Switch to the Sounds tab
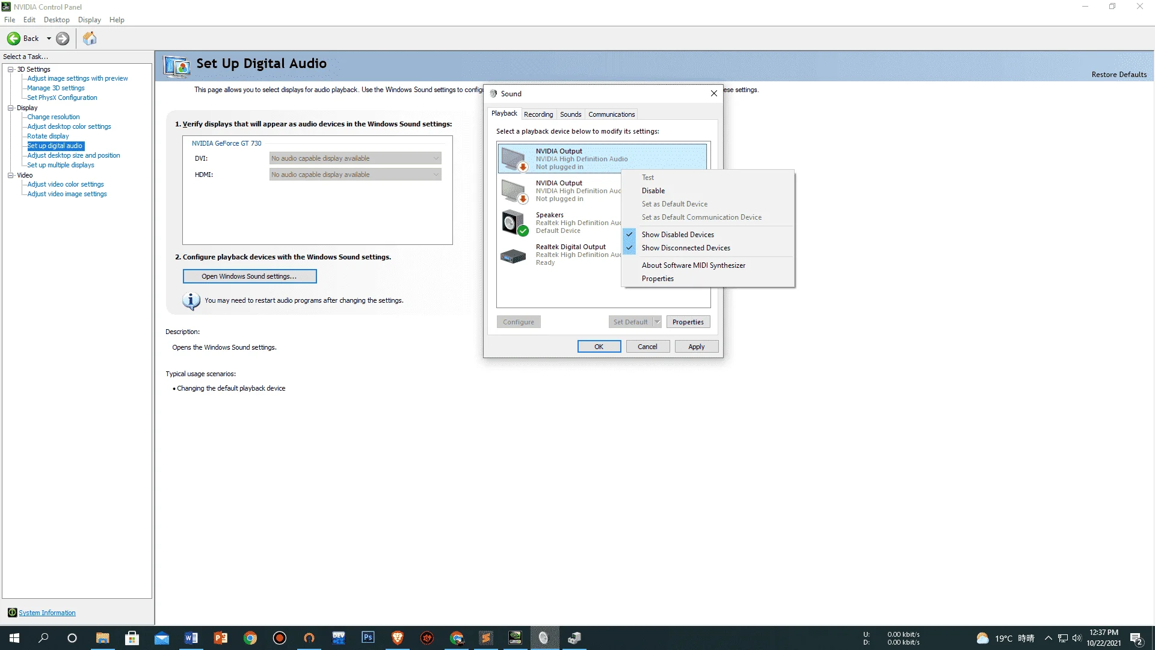 571,114
